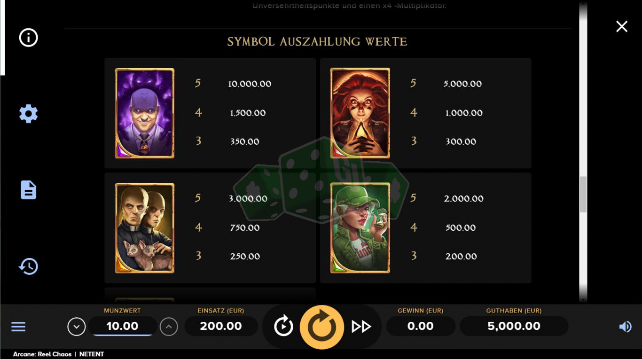
Task: Click the Einsatz 200.00 bet display
Action: pyautogui.click(x=221, y=326)
